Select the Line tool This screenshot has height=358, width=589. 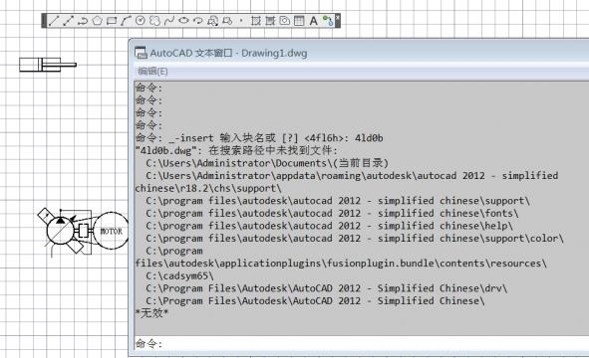pyautogui.click(x=54, y=21)
